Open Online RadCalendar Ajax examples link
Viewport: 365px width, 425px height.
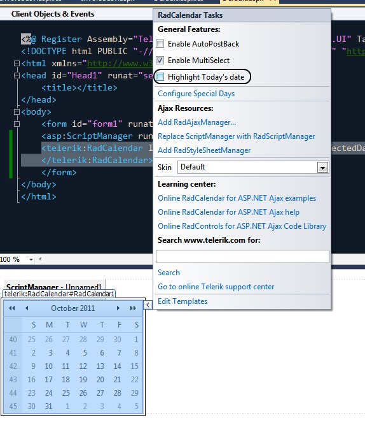tap(237, 198)
